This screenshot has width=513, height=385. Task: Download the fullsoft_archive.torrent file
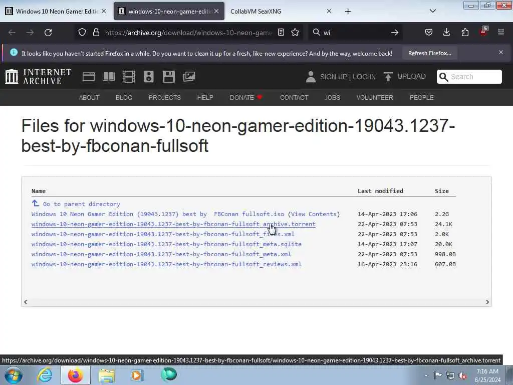coord(173,224)
